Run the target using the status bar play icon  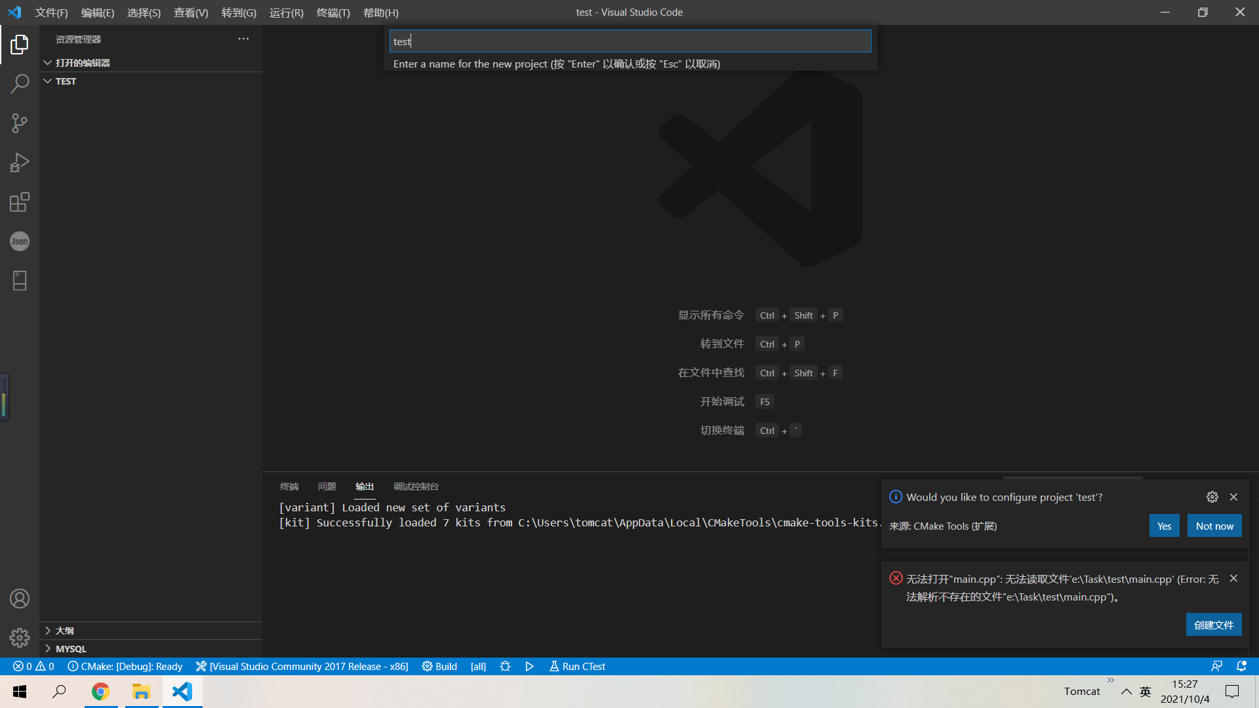(x=529, y=666)
